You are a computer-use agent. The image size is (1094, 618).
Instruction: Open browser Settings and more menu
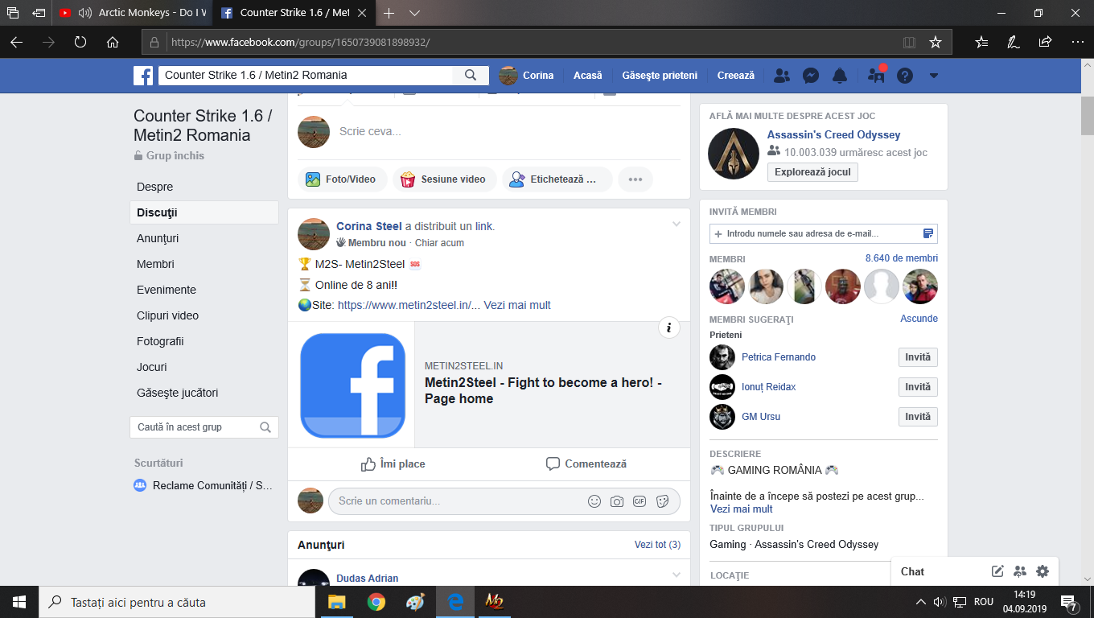pos(1077,43)
